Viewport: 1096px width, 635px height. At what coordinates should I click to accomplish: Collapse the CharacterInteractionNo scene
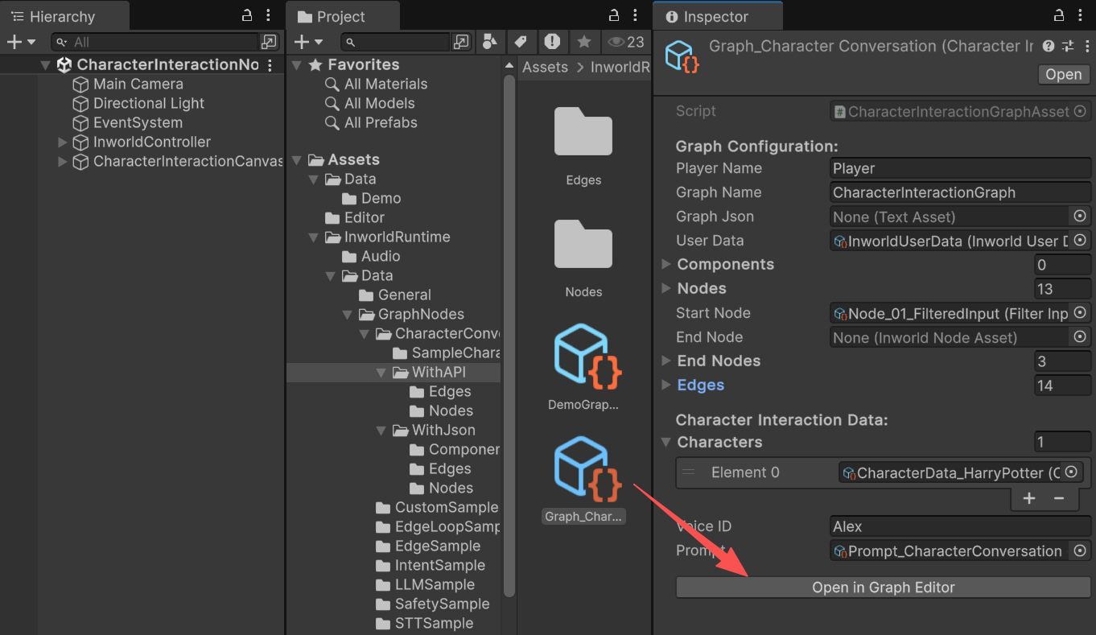click(x=45, y=65)
